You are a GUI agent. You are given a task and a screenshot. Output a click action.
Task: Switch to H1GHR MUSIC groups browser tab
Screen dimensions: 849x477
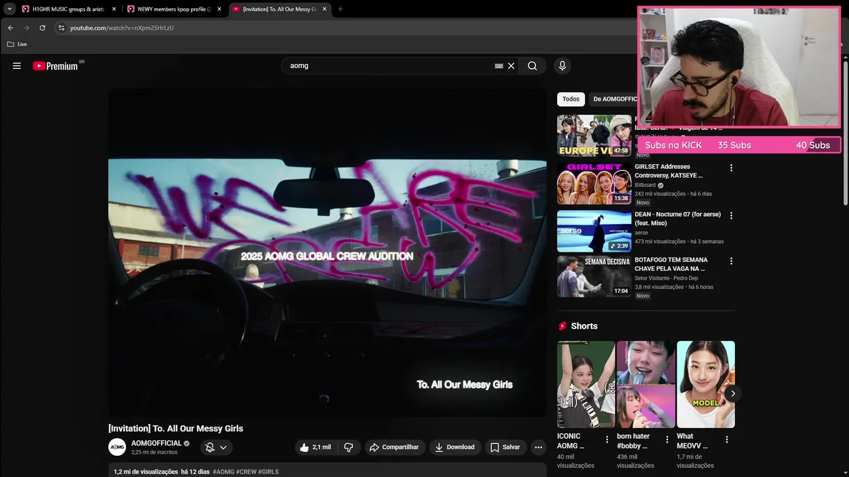[68, 9]
